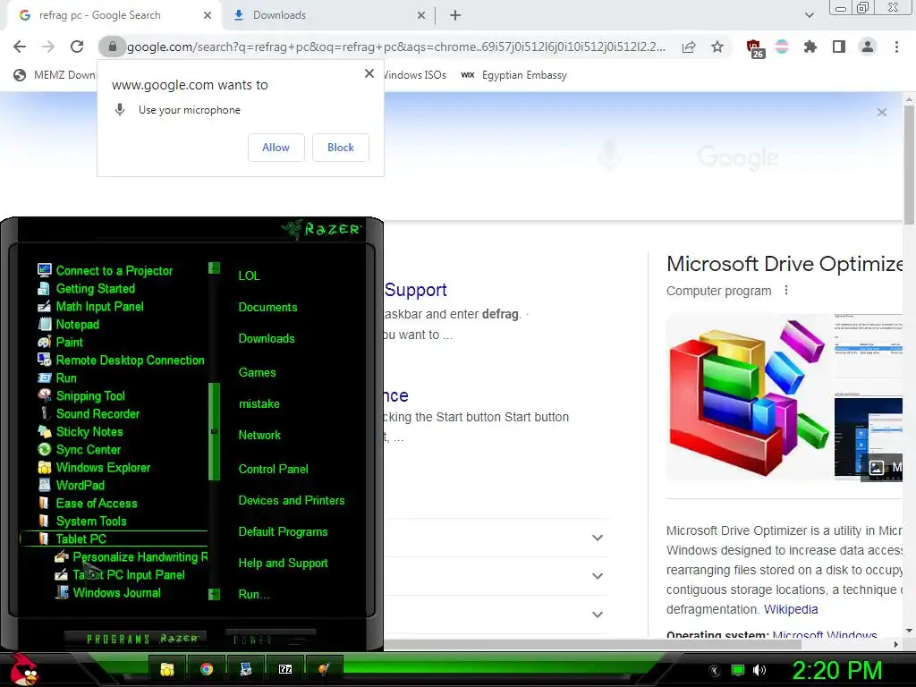Open 7-Zip from the taskbar
The width and height of the screenshot is (916, 687).
coord(285,669)
